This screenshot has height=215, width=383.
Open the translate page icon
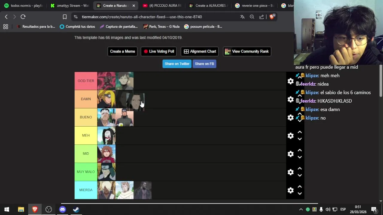[242, 17]
